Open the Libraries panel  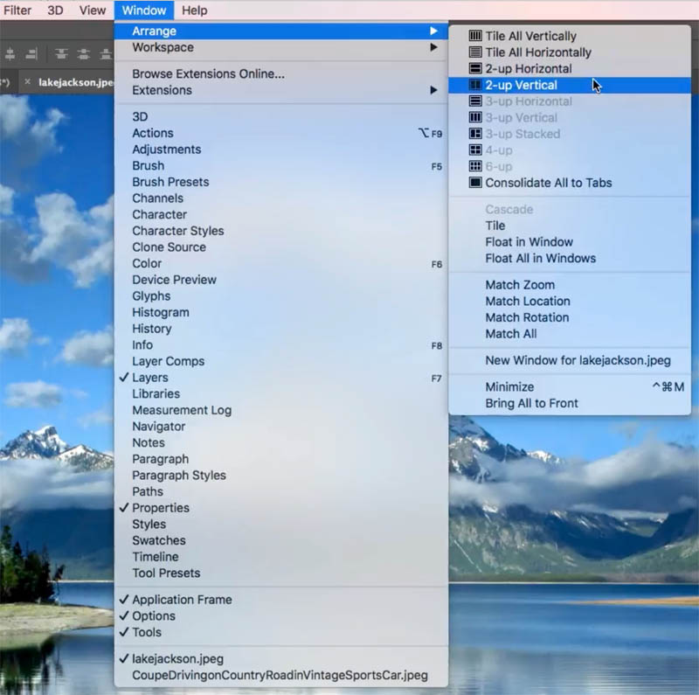(280, 394)
